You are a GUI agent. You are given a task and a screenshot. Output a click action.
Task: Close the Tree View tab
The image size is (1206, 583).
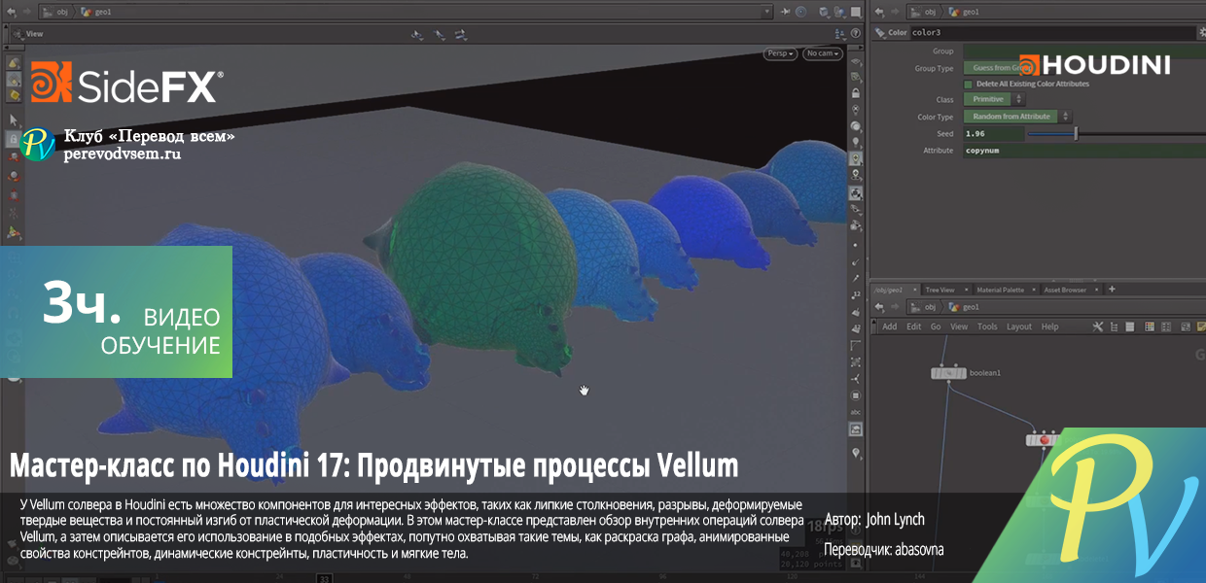pos(966,290)
